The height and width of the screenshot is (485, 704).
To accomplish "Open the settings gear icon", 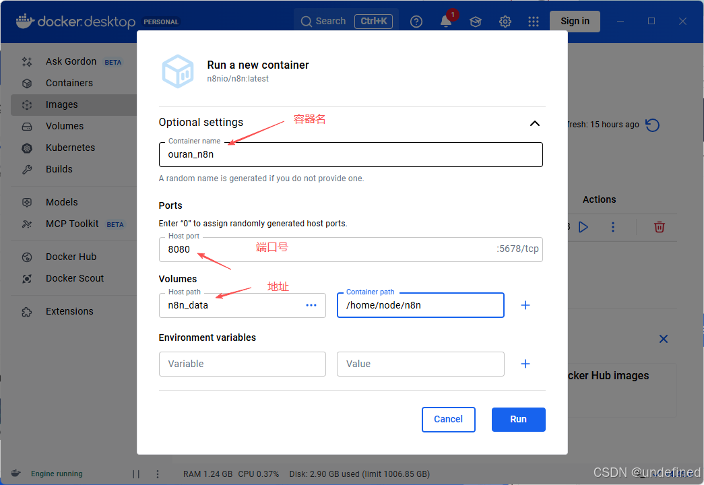I will tap(505, 21).
